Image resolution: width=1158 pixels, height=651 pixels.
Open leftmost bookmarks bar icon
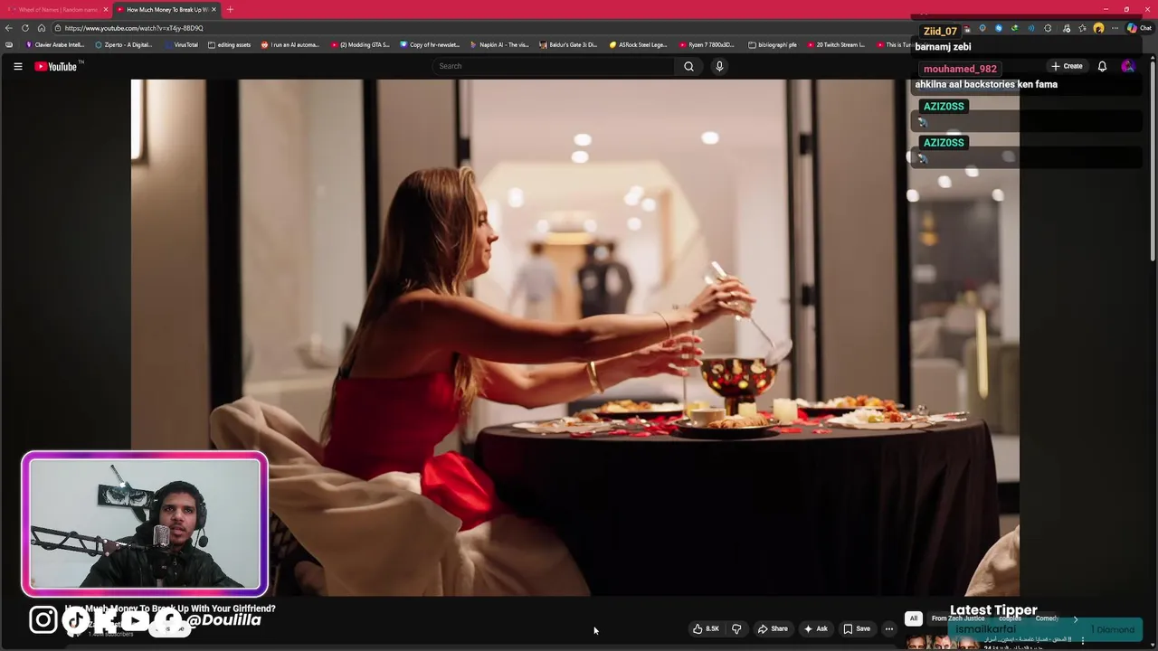(9, 44)
